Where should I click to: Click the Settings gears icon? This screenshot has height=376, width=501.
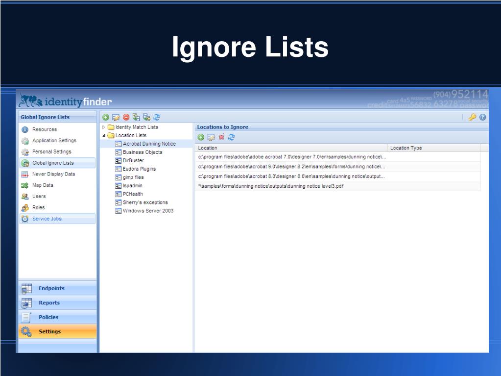[26, 331]
